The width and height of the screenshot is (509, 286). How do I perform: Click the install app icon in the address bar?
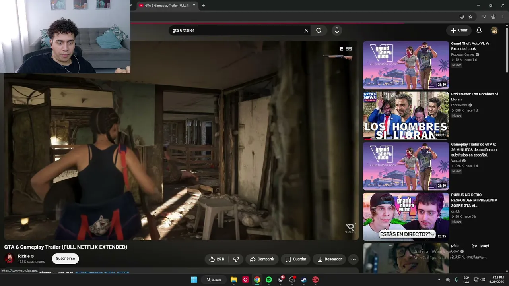pos(462,17)
